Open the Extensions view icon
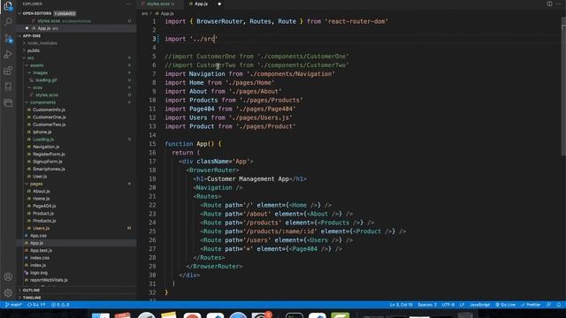The image size is (566, 318). pos(8,71)
